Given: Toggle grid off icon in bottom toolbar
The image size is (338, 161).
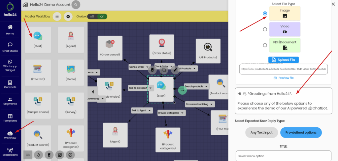Looking at the screenshot, I should click(60, 155).
